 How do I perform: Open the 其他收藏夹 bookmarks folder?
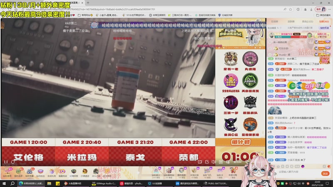click(323, 15)
